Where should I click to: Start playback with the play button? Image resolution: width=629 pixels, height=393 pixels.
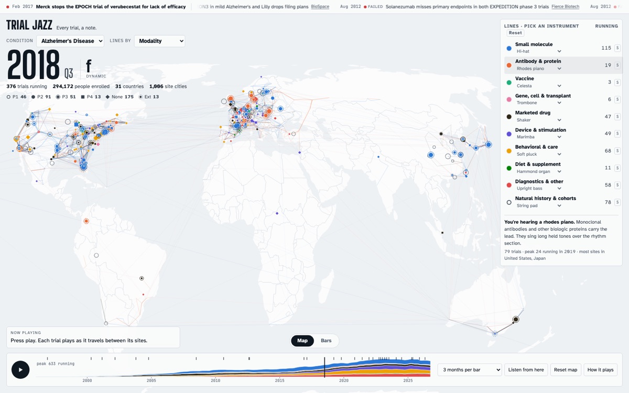pyautogui.click(x=20, y=369)
